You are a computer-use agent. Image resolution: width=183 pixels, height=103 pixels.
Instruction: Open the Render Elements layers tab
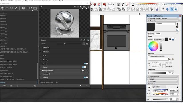click(11, 8)
